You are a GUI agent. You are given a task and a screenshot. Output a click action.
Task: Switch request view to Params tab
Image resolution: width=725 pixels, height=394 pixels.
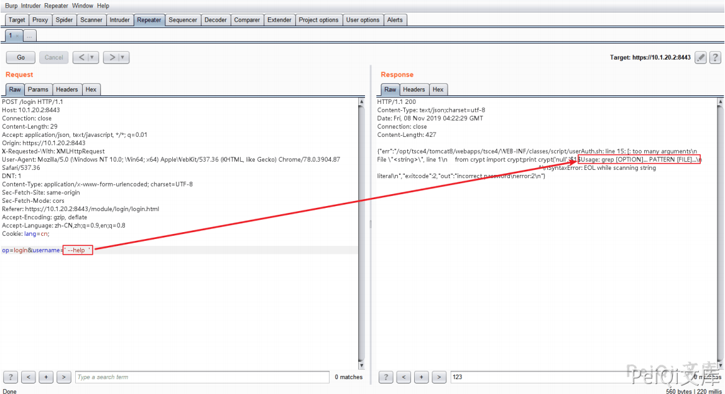coord(38,90)
